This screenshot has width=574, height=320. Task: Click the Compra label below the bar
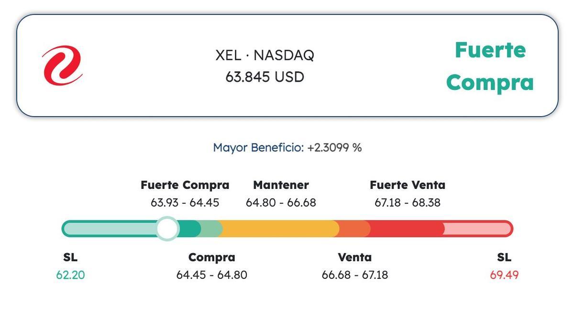tap(211, 257)
